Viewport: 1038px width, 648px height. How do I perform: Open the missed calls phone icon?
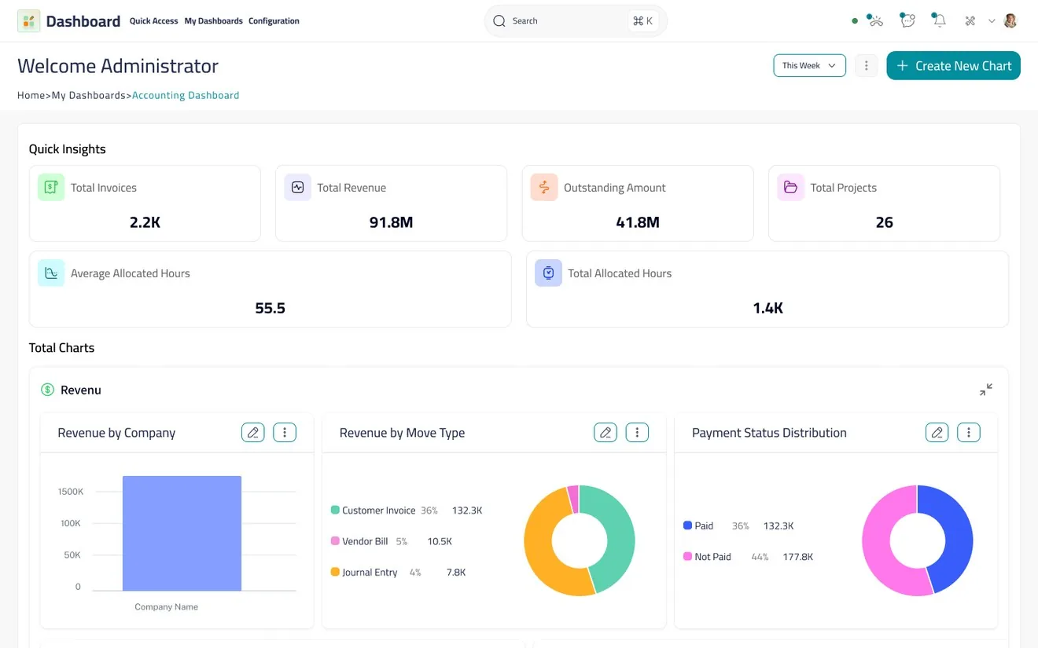875,20
